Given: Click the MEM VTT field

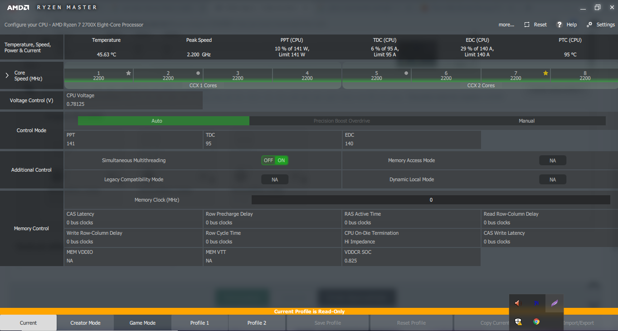Looking at the screenshot, I should tap(273, 257).
